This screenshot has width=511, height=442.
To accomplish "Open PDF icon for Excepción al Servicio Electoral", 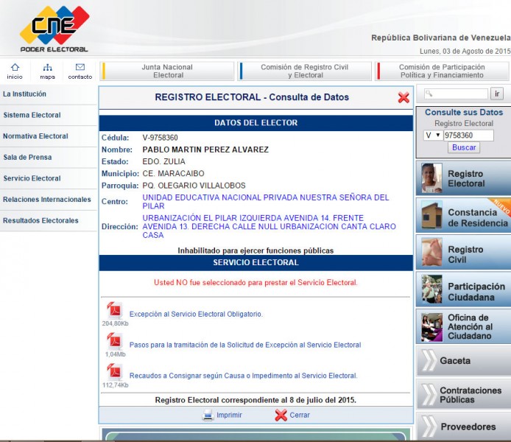I will 114,309.
